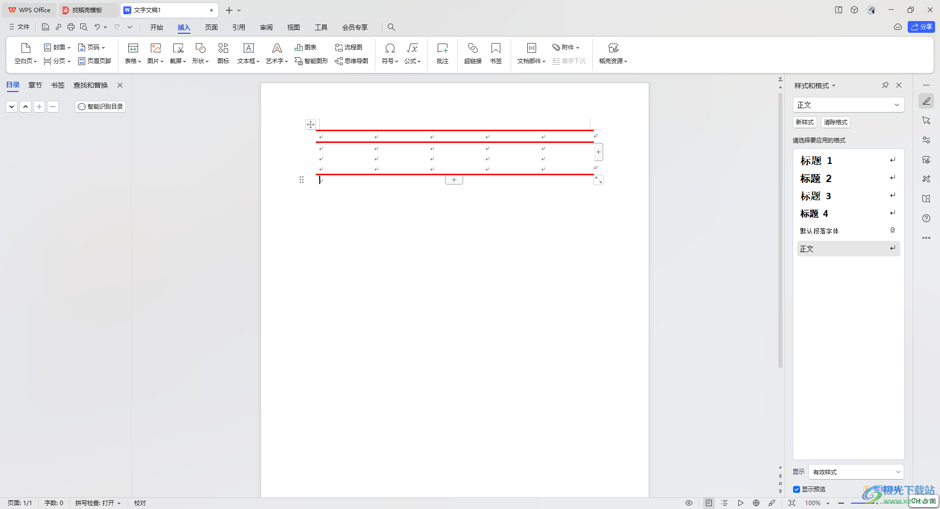Insert a chart (图表)

(305, 47)
